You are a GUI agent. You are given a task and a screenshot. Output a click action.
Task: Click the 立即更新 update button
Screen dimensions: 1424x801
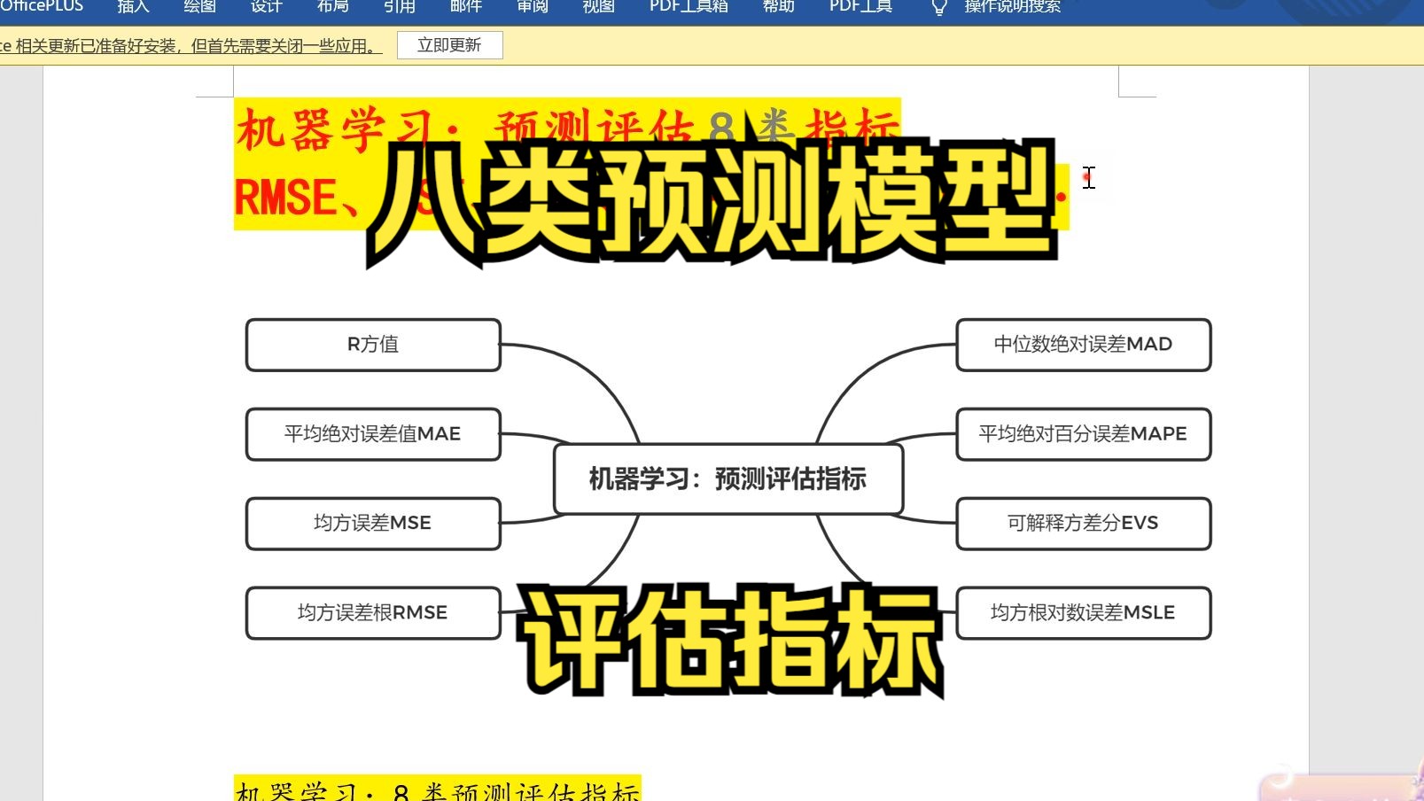tap(449, 45)
